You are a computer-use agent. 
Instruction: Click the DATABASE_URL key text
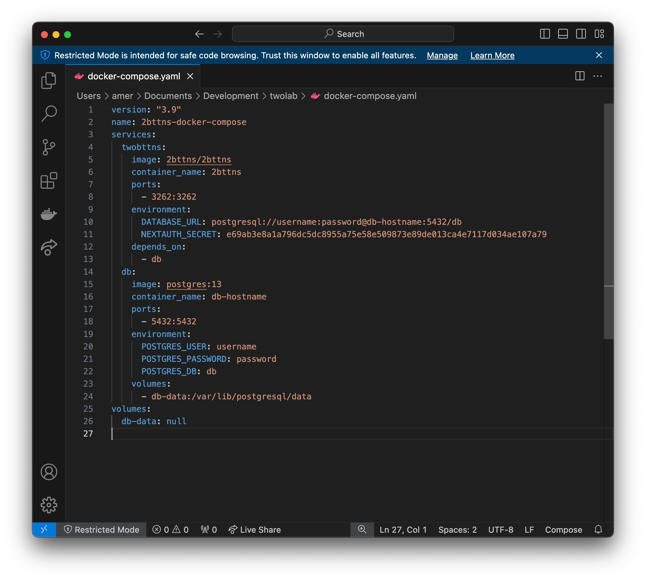171,222
